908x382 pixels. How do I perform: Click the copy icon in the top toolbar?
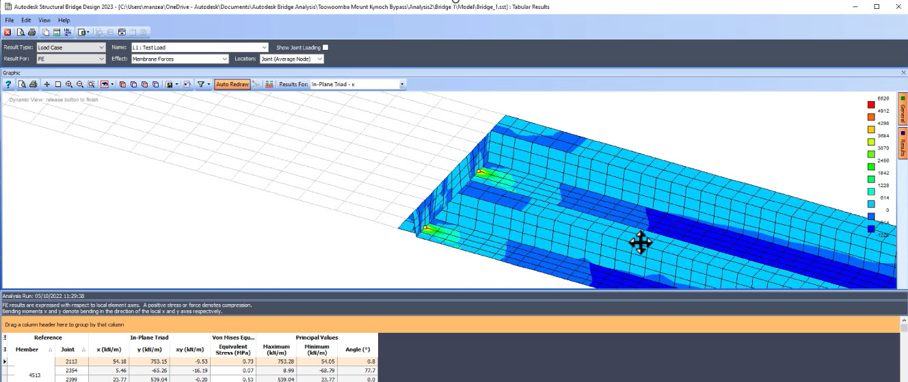[46, 32]
